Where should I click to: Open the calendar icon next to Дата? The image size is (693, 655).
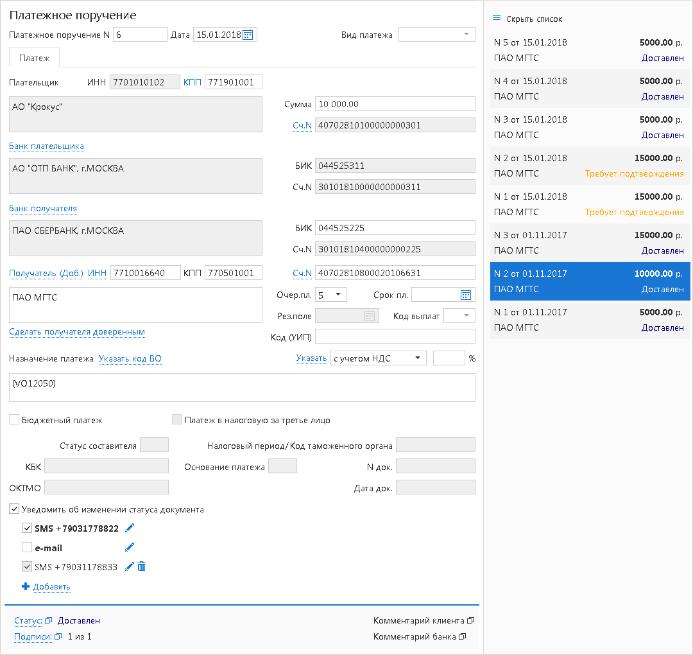[x=248, y=35]
